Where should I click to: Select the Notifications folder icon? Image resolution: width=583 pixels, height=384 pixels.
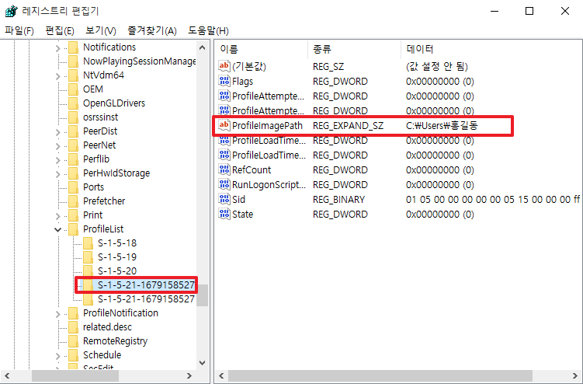(x=74, y=47)
